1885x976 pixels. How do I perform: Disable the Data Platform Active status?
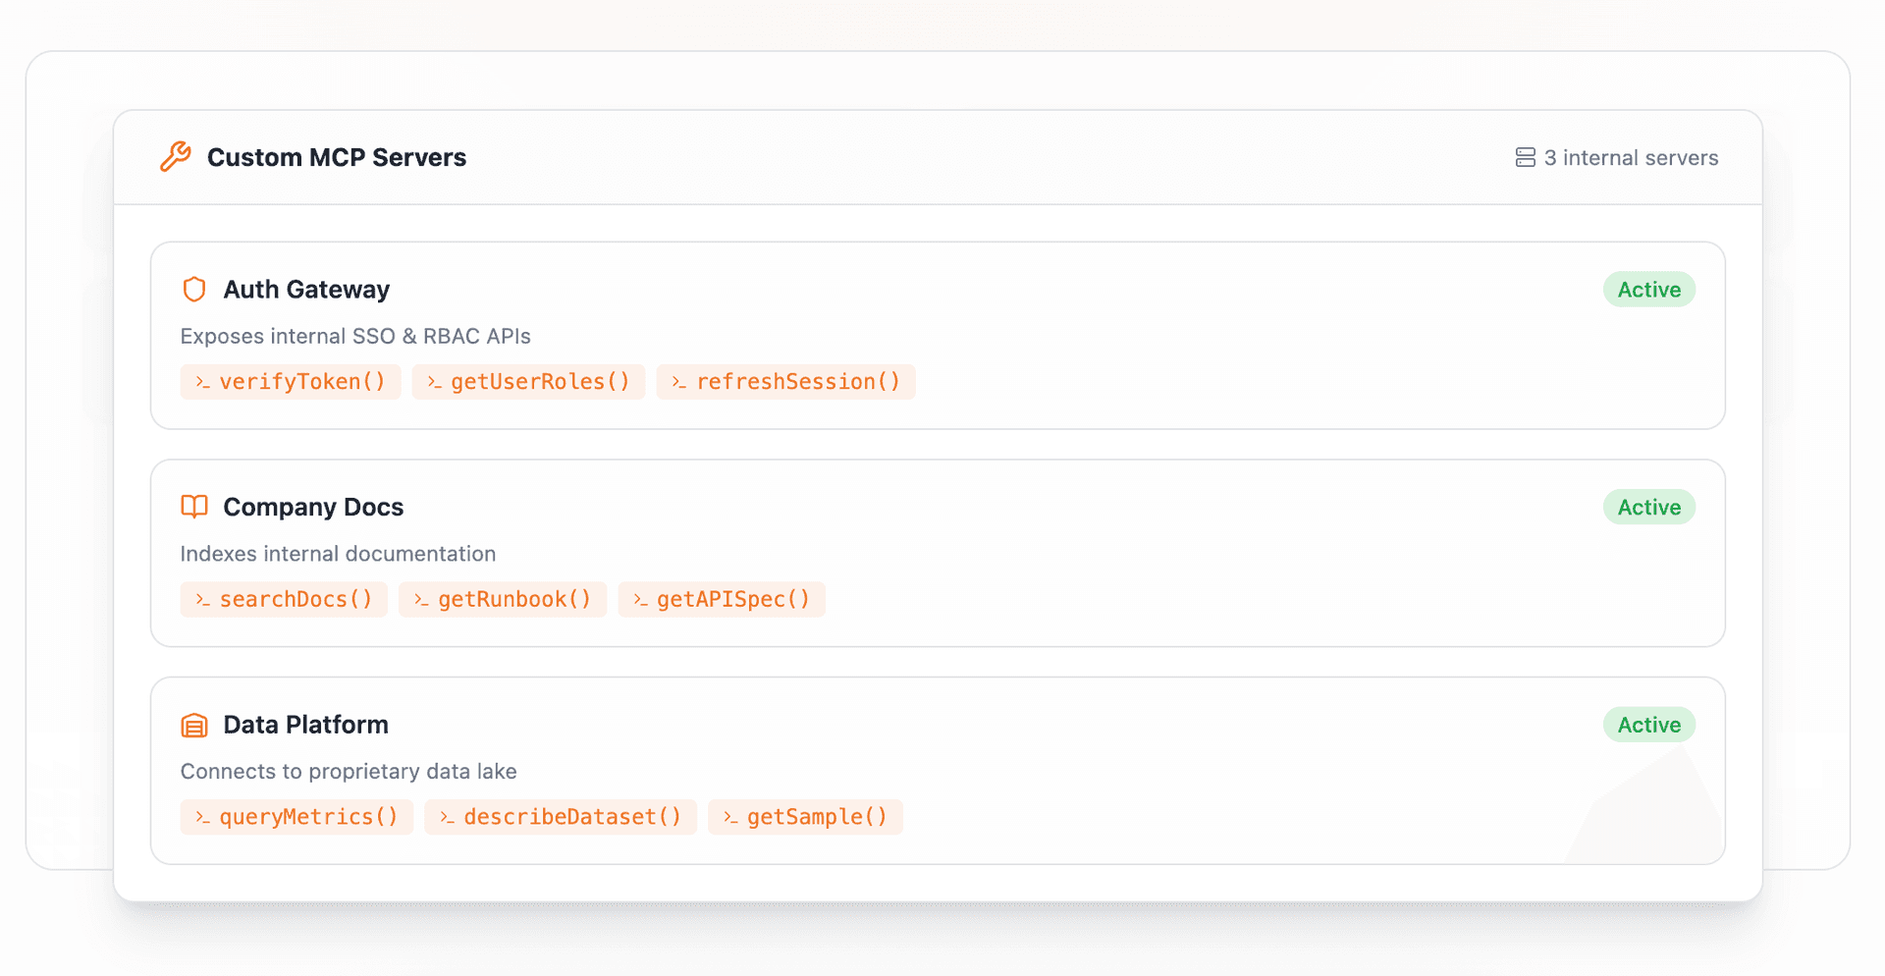tap(1648, 725)
